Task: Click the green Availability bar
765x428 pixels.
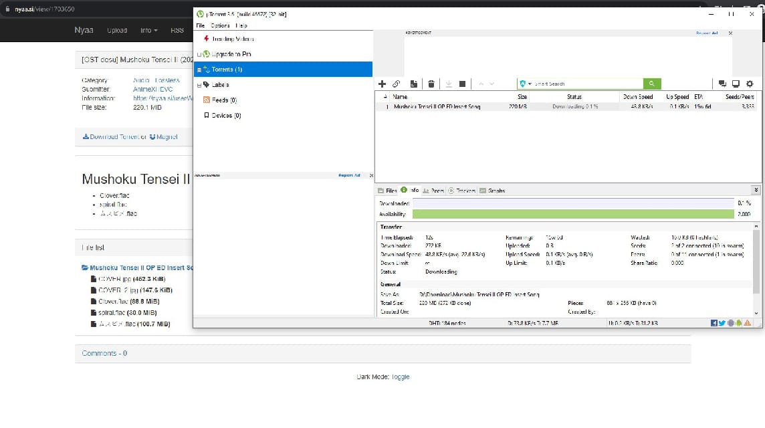Action: [x=573, y=214]
